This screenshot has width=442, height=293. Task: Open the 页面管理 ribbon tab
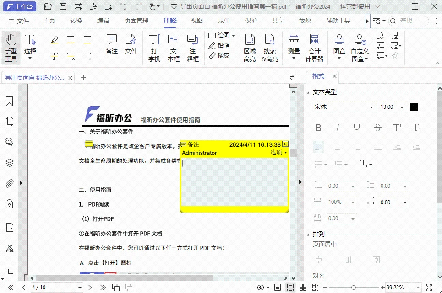[x=136, y=21]
